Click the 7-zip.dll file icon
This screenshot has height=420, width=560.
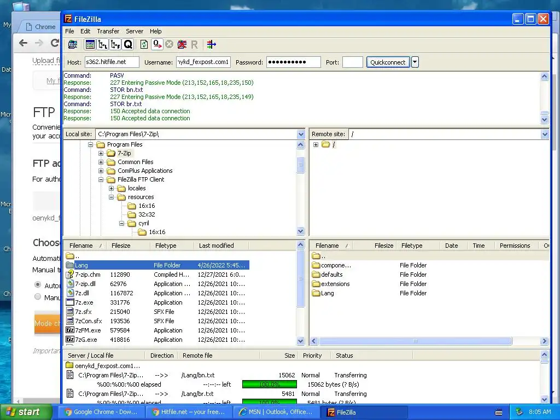[x=70, y=284]
